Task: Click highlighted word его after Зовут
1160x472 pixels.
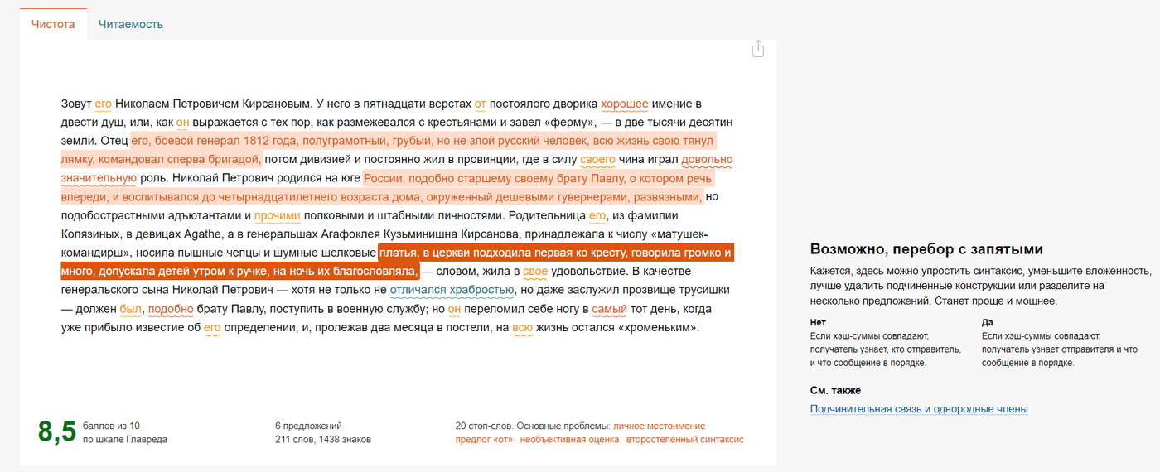Action: [x=103, y=104]
